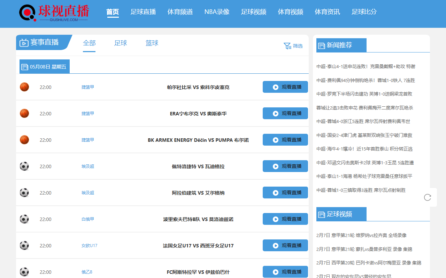This screenshot has width=446, height=278.
Task: Click the 足球视频 section heading icon
Action: pos(321,214)
